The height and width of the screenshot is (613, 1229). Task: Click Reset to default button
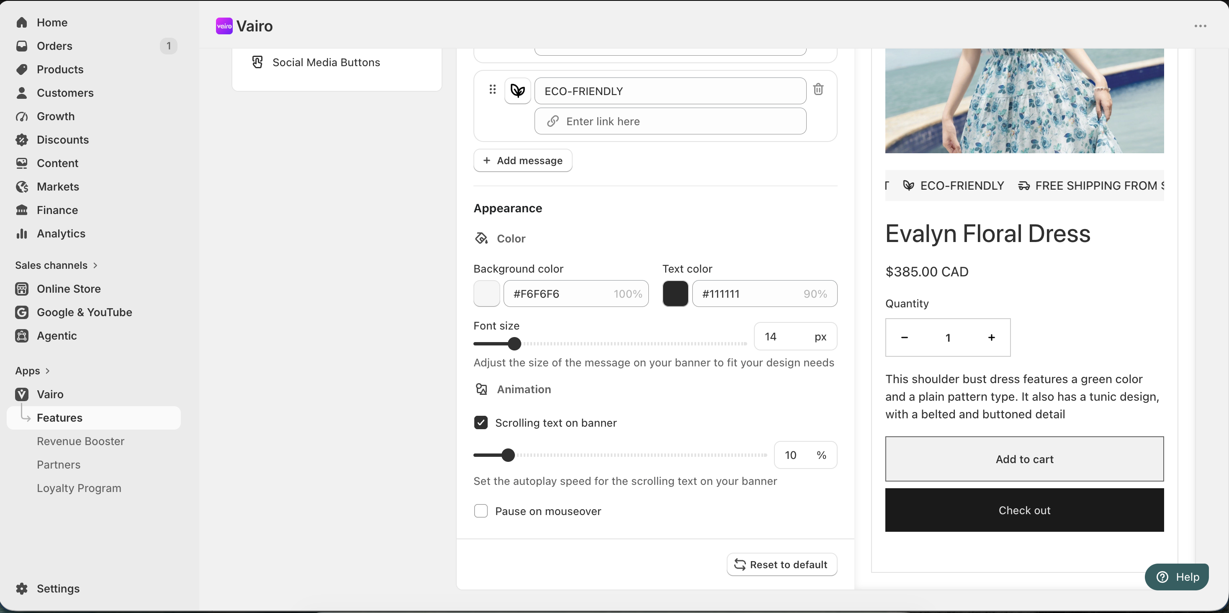(782, 564)
